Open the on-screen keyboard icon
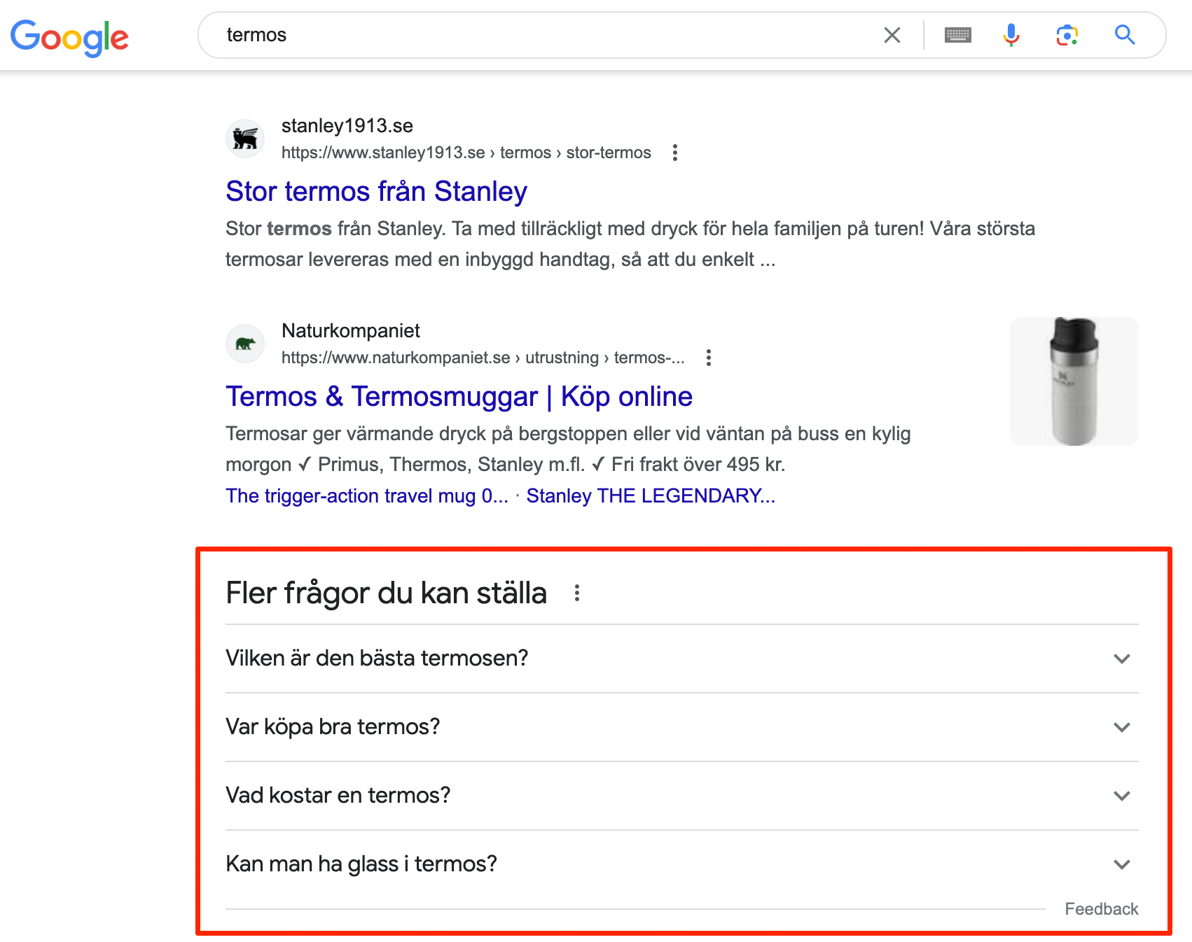The height and width of the screenshot is (942, 1192). tap(957, 35)
